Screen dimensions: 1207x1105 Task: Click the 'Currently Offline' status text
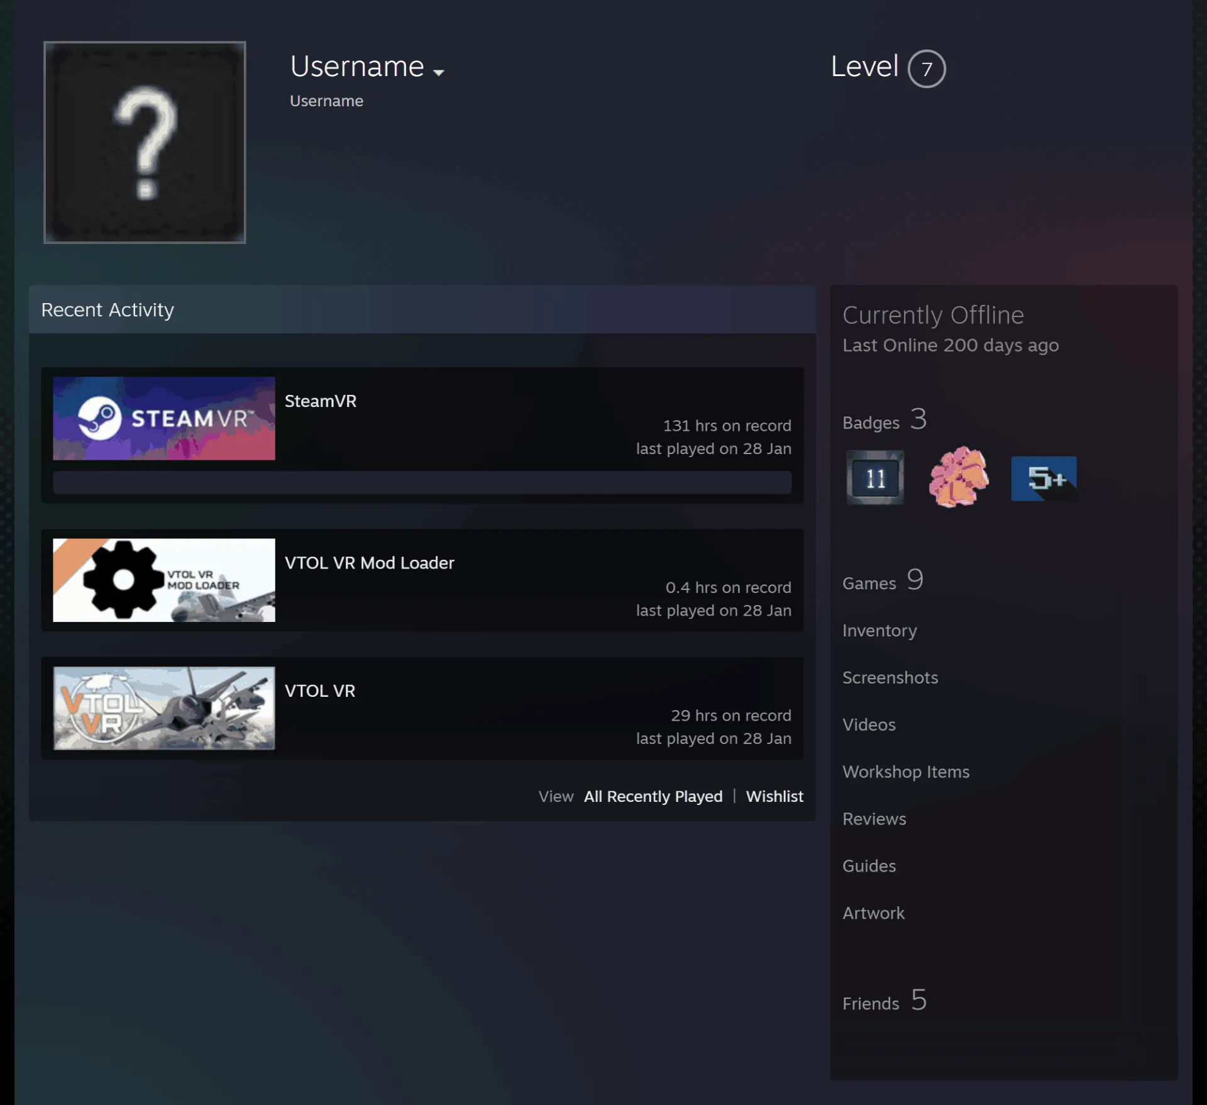tap(933, 315)
